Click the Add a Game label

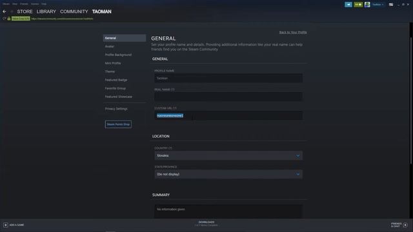[x=17, y=225]
